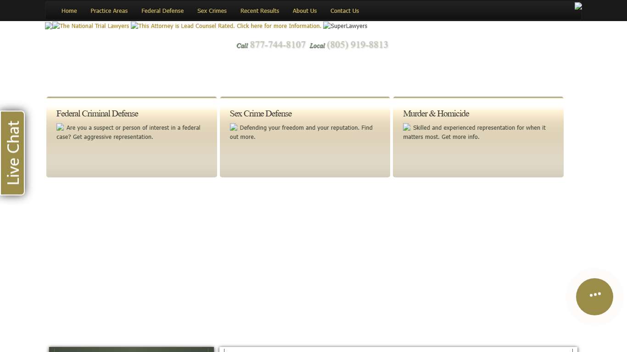This screenshot has width=627, height=352.
Task: Open the About Us menu
Action: (304, 11)
